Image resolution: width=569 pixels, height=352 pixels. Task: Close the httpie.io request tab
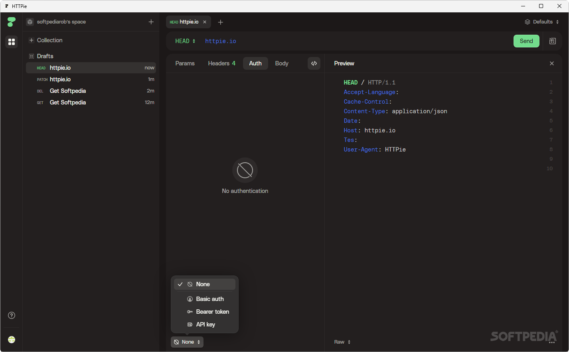tap(205, 22)
